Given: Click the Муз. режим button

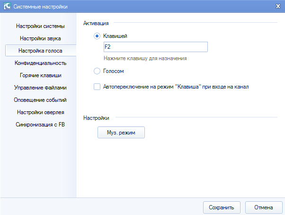Looking at the screenshot, I should coord(121,133).
